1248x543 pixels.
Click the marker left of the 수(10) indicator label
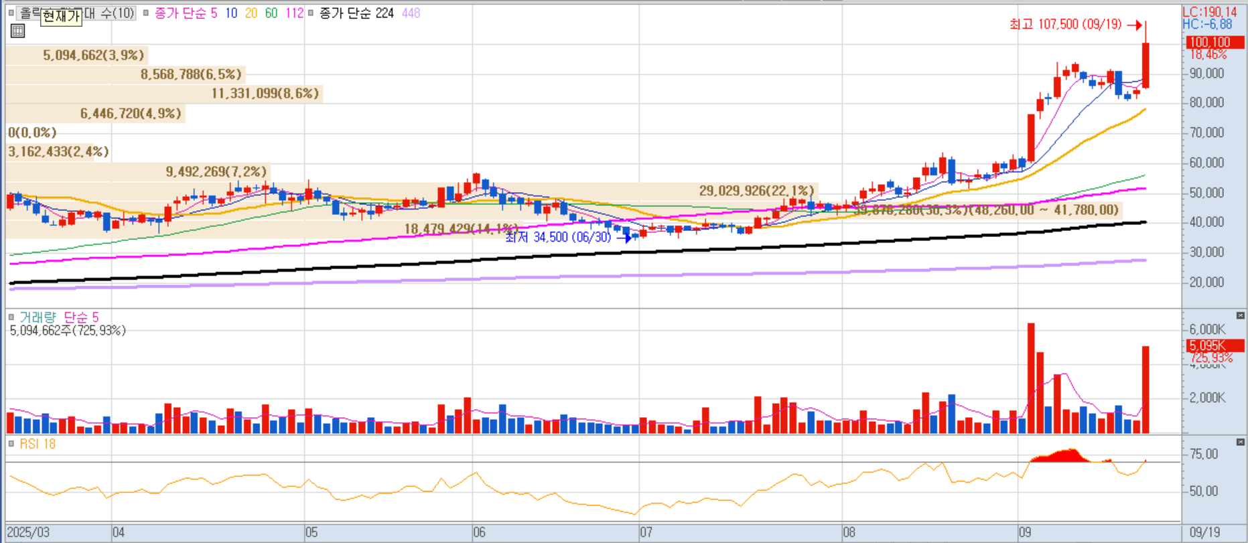pyautogui.click(x=11, y=13)
